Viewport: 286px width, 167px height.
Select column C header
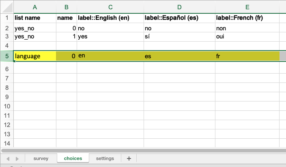pos(110,7)
